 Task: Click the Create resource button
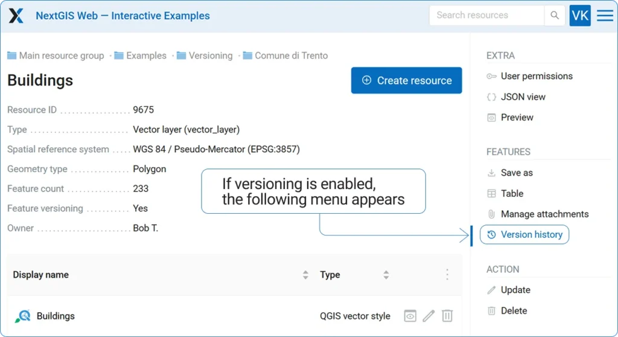click(x=406, y=80)
